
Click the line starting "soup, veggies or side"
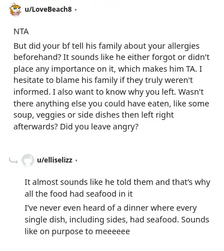[94, 115]
